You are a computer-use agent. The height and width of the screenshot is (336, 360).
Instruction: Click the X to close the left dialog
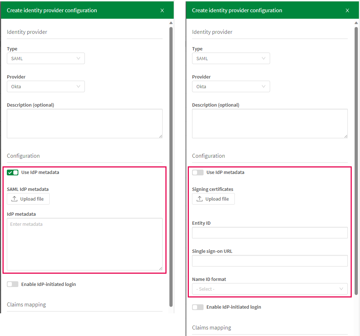coord(162,10)
